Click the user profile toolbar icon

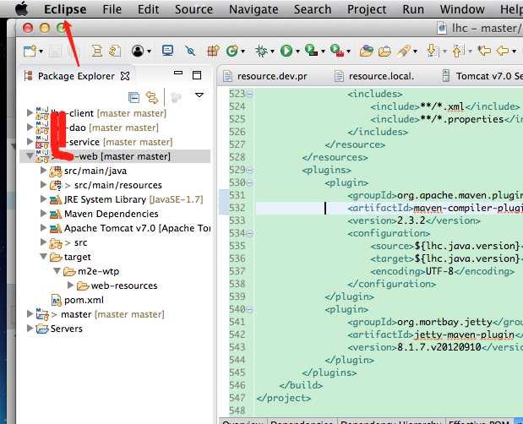point(138,51)
